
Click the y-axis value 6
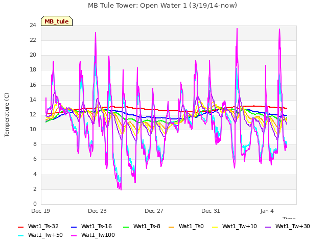[35, 159]
